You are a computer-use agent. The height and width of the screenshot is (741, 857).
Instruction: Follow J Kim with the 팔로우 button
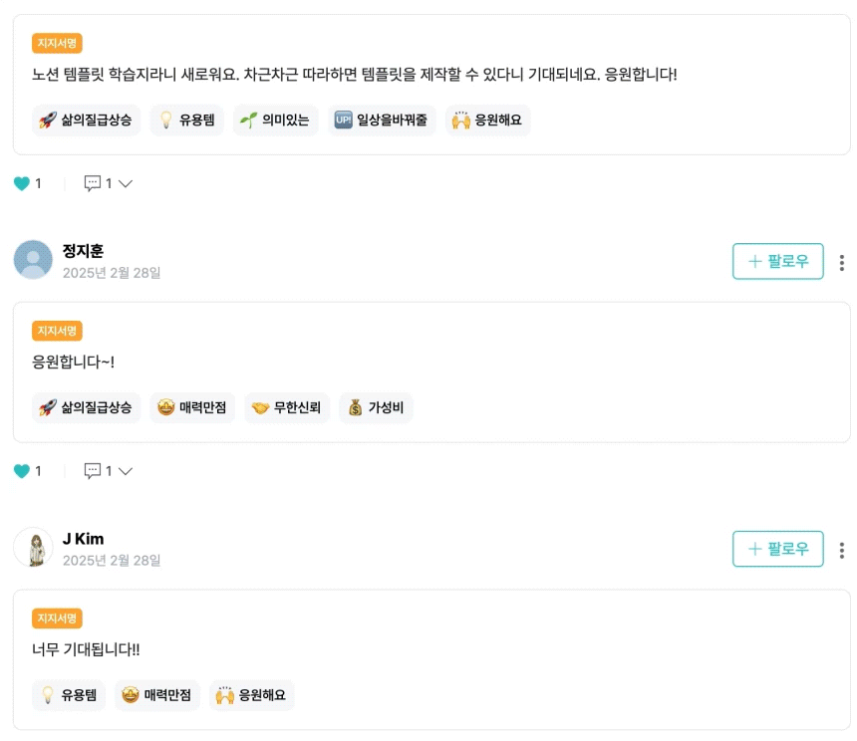click(777, 549)
